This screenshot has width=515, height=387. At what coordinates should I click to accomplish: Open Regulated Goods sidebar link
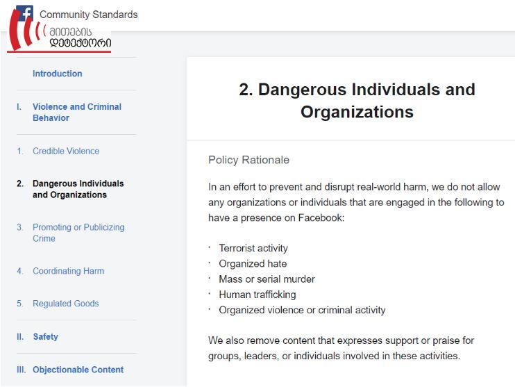tap(66, 304)
